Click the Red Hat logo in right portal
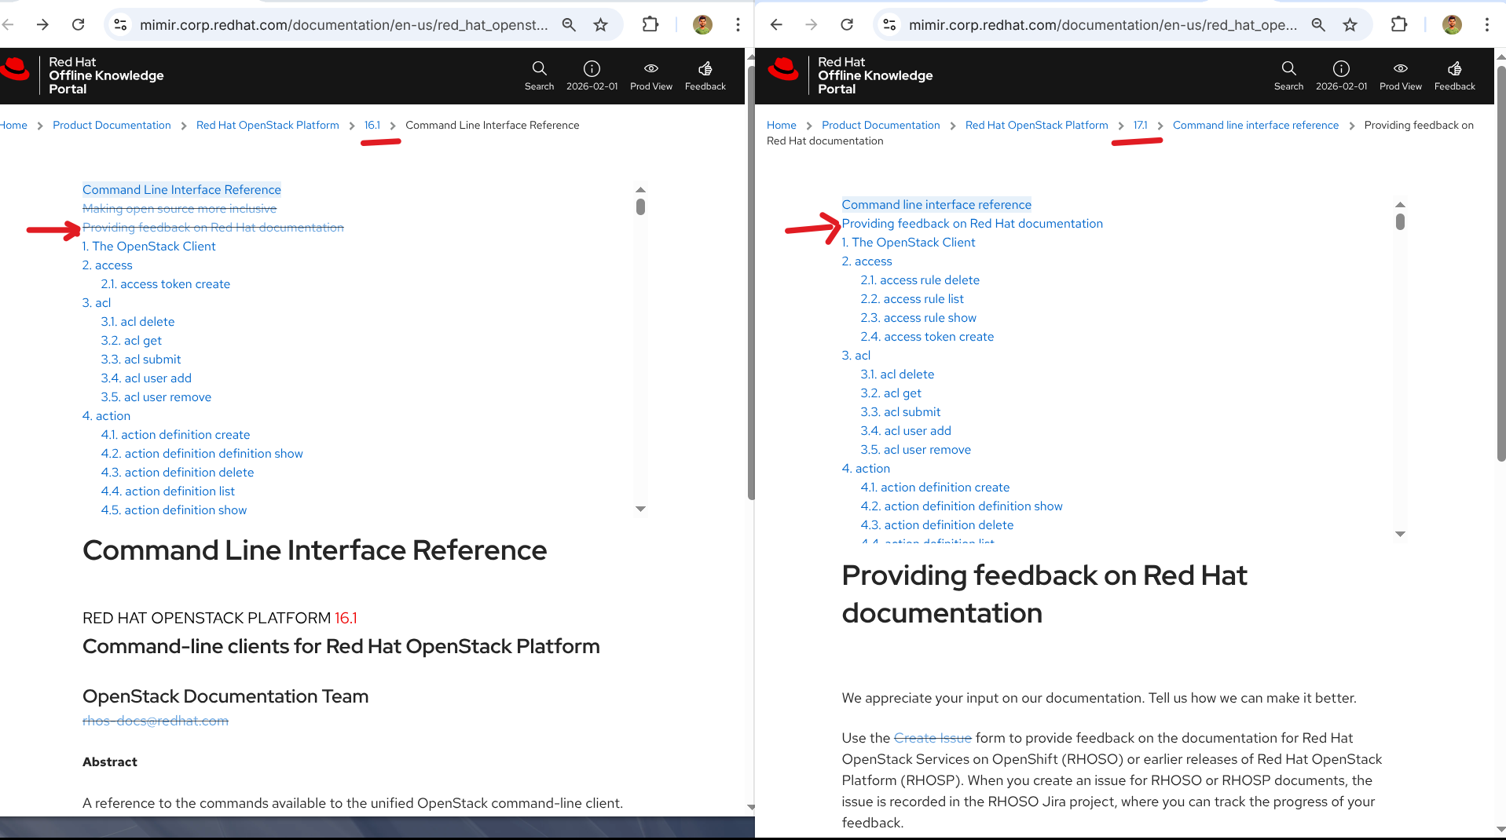 click(783, 69)
